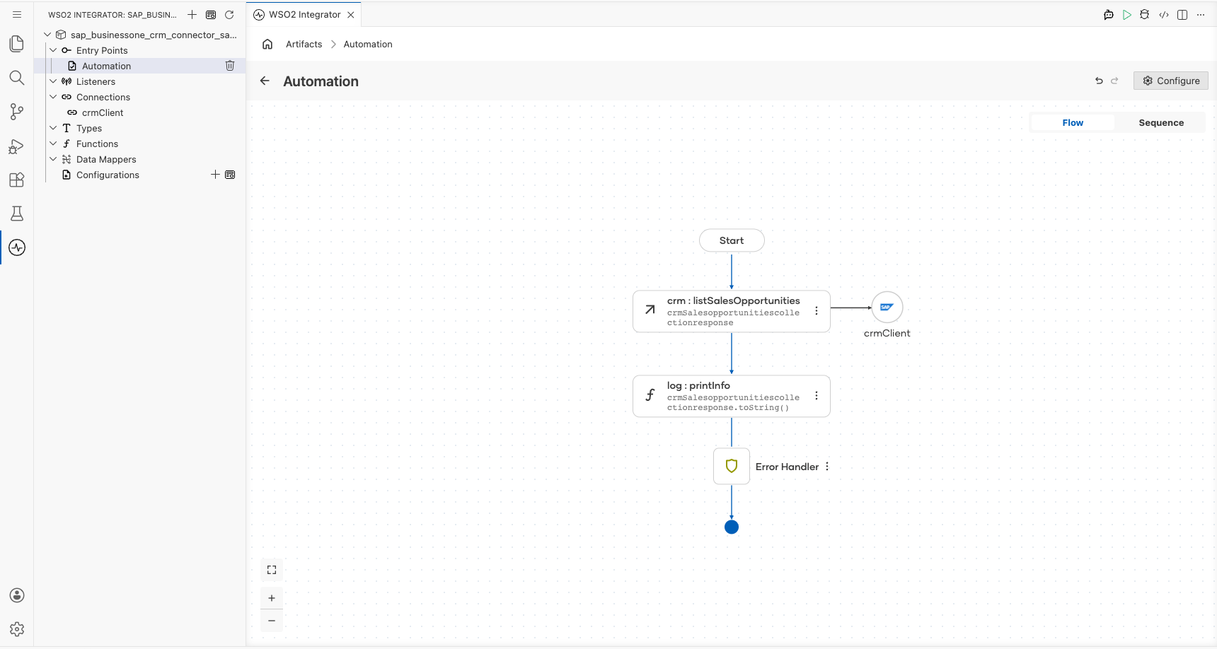Select the crm listSalesOpportunities node
Screen dimensions: 1217x649
pyautogui.click(x=732, y=311)
